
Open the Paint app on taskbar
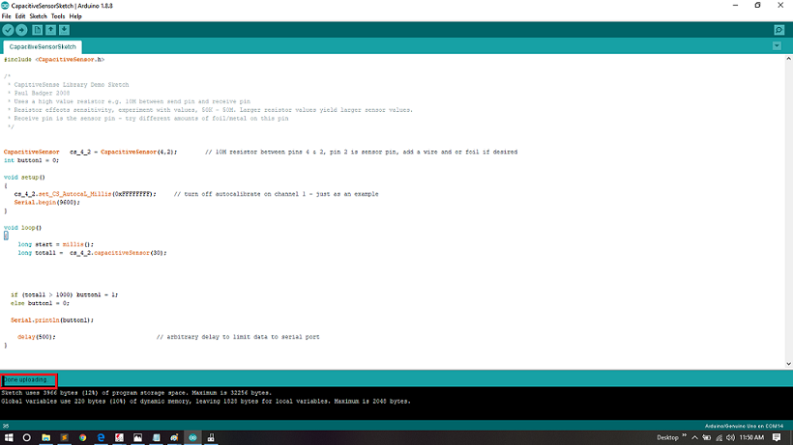(x=174, y=437)
